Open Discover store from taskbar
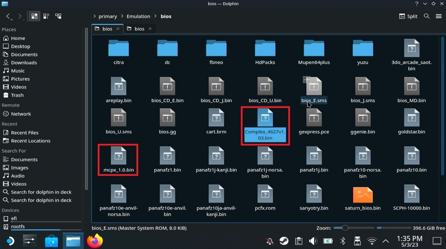The width and height of the screenshot is (446, 249). 52,241
